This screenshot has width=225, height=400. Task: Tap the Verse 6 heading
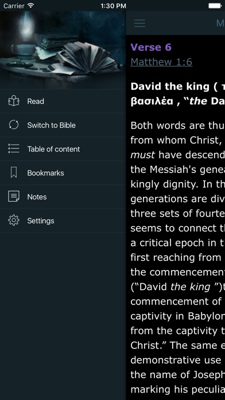[x=151, y=47]
